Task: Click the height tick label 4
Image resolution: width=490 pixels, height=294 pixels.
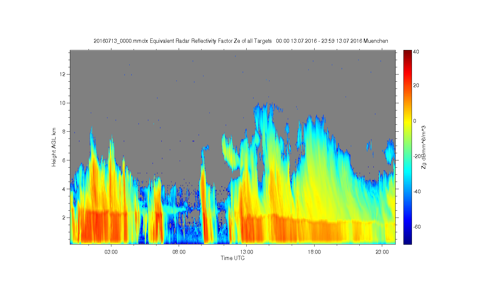Action: pyautogui.click(x=64, y=189)
